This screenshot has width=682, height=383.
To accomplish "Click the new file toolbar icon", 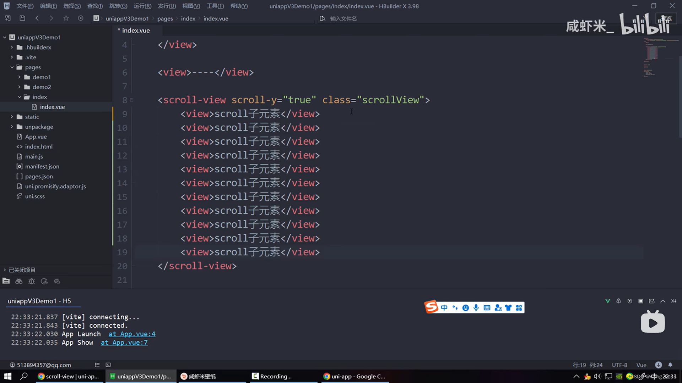I will point(8,18).
